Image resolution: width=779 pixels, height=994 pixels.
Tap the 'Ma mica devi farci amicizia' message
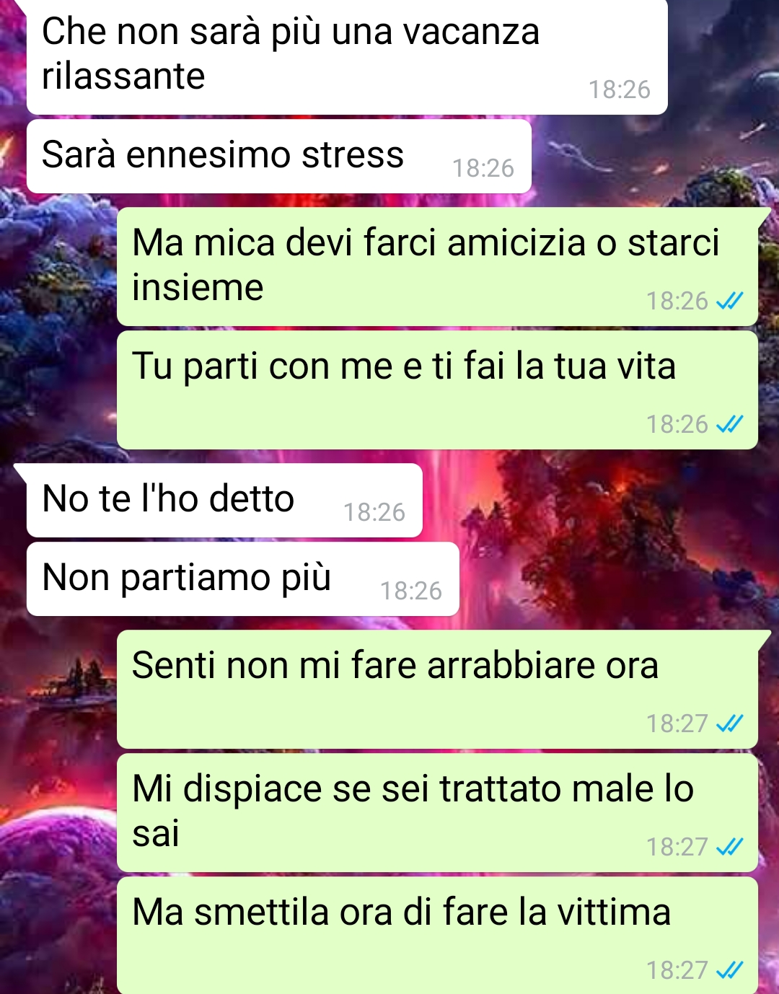(437, 266)
